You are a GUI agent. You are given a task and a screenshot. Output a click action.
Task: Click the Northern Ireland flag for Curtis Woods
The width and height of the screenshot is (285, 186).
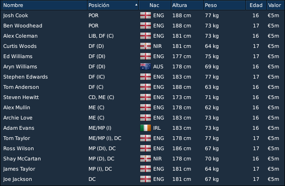click(145, 46)
